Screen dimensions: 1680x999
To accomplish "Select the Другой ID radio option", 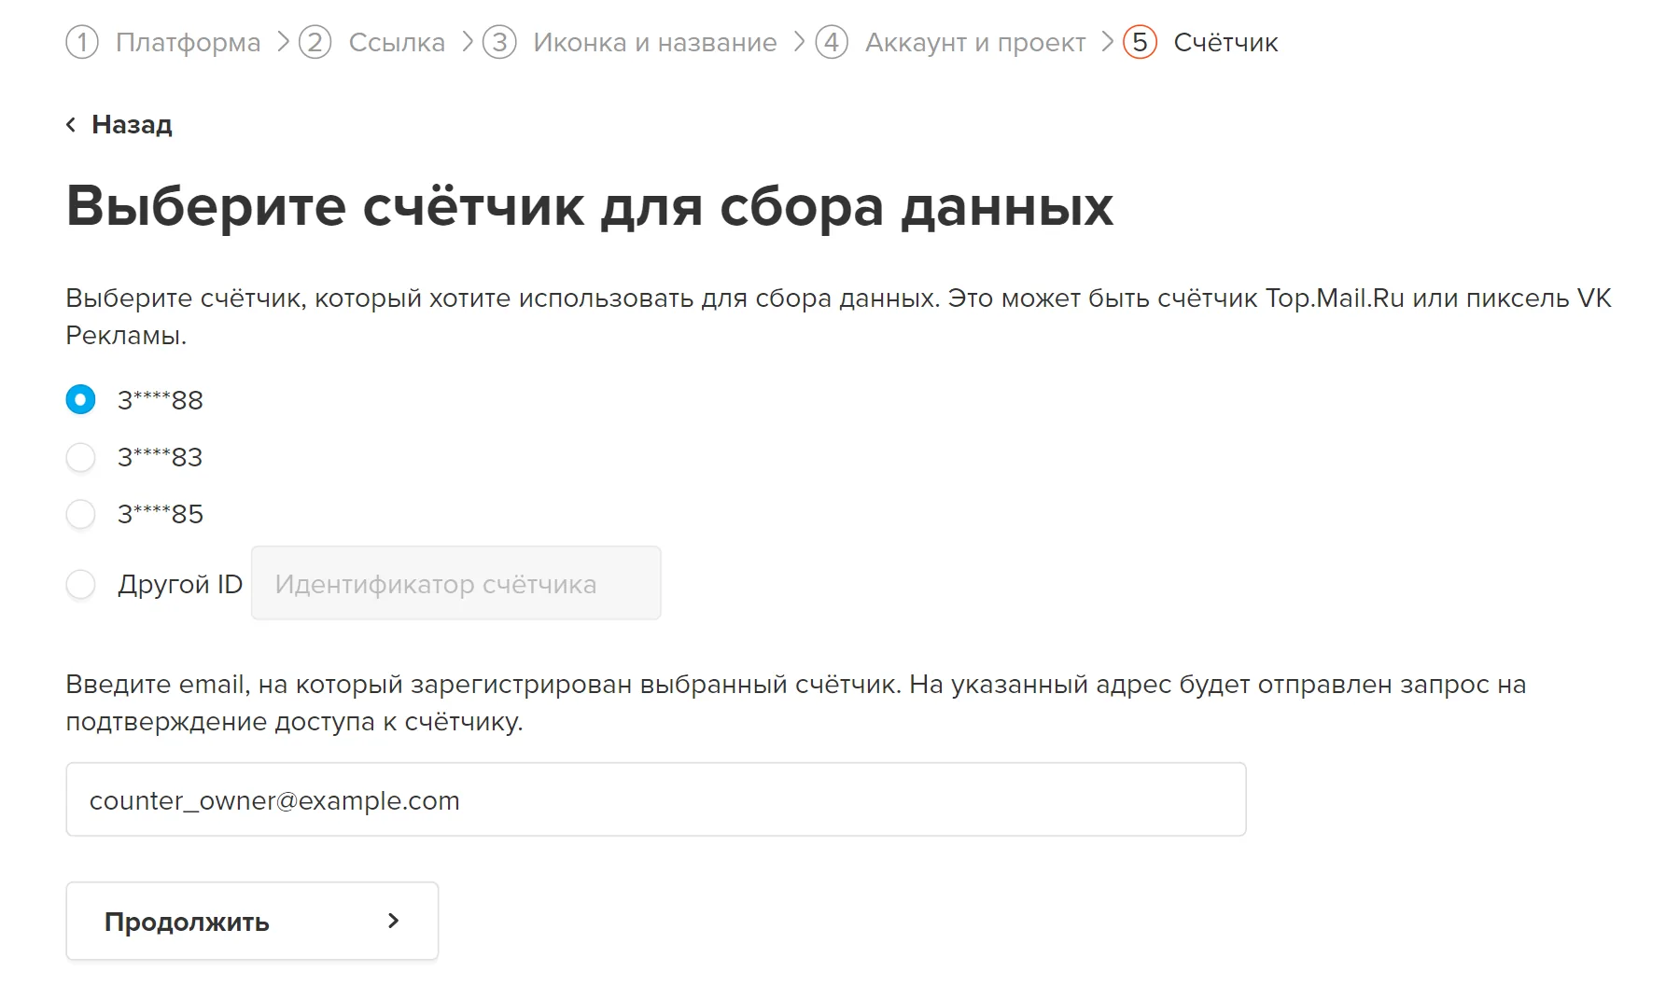I will pyautogui.click(x=80, y=584).
